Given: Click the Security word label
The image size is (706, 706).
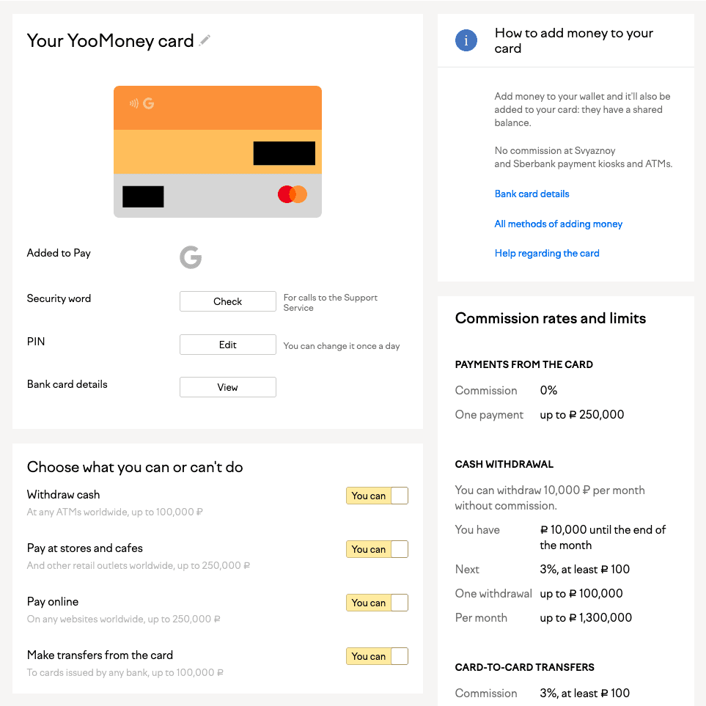Looking at the screenshot, I should (x=59, y=298).
